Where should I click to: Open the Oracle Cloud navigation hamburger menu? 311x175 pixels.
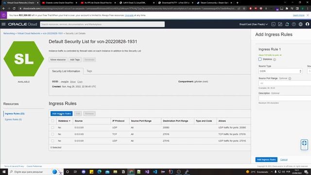click(3, 24)
